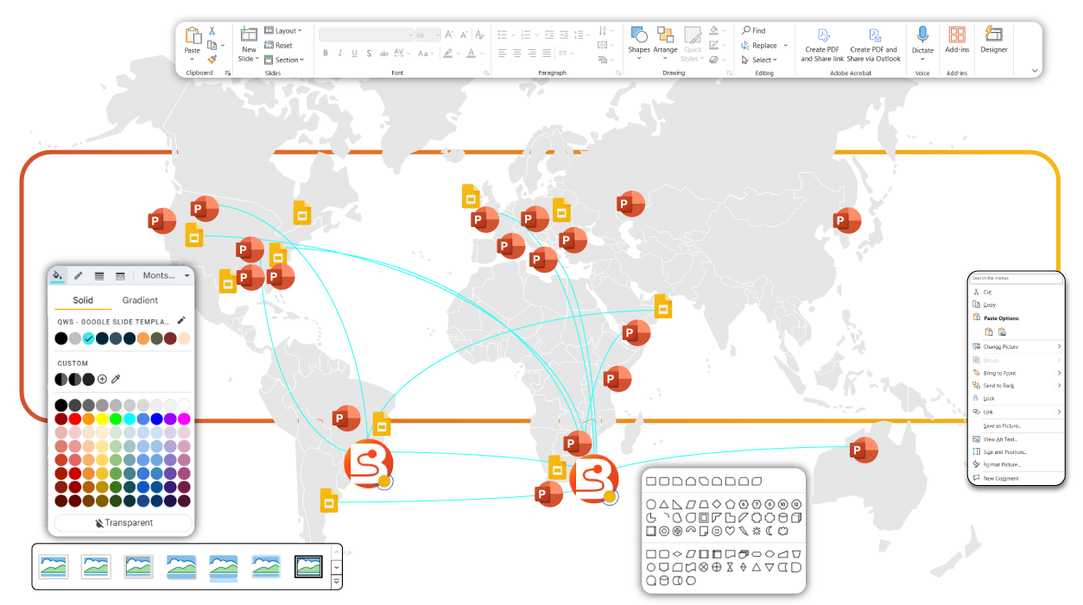This screenshot has width=1083, height=605.
Task: Toggle bold formatting in Font group
Action: pos(326,53)
